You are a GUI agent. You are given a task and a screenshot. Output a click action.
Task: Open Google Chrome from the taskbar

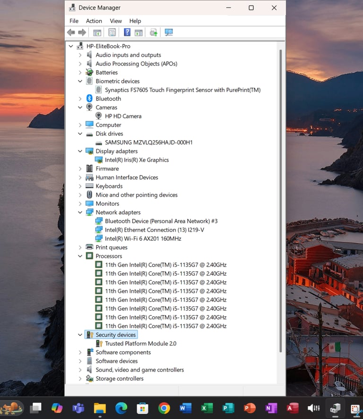pyautogui.click(x=164, y=408)
